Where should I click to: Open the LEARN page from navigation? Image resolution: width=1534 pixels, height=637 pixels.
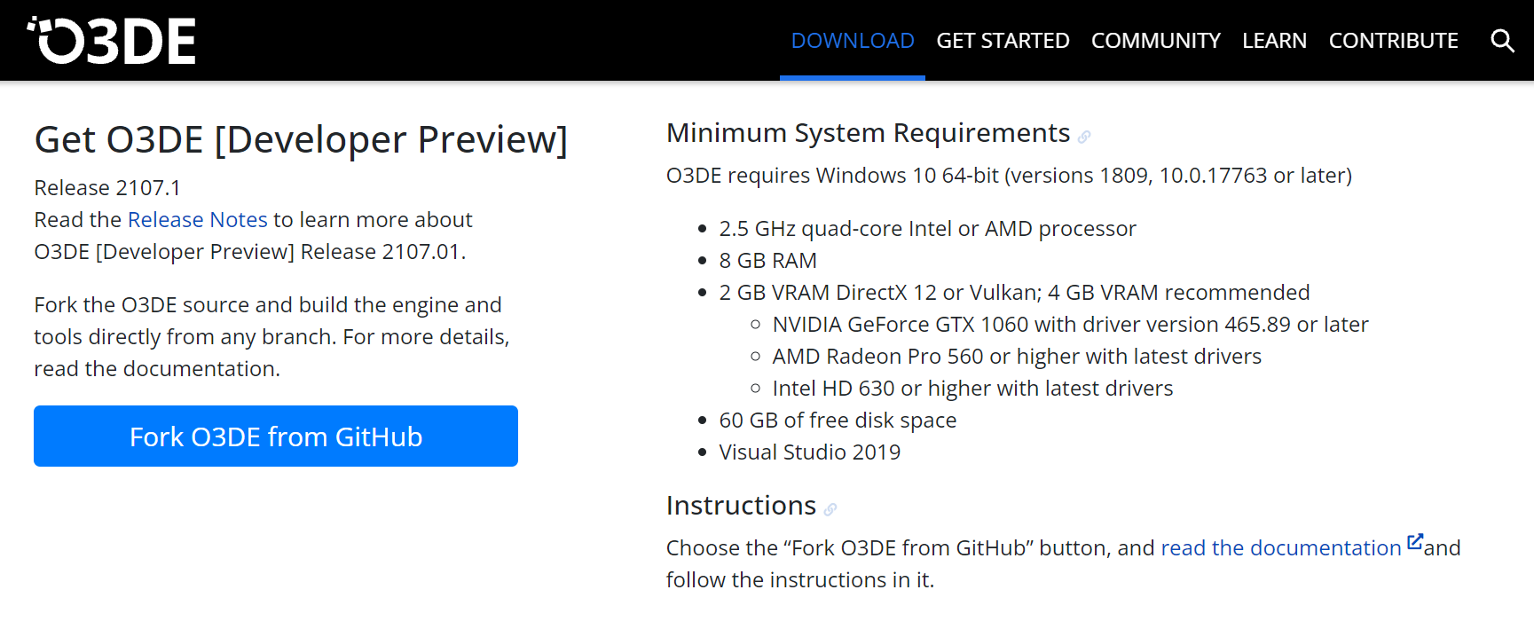(1275, 40)
